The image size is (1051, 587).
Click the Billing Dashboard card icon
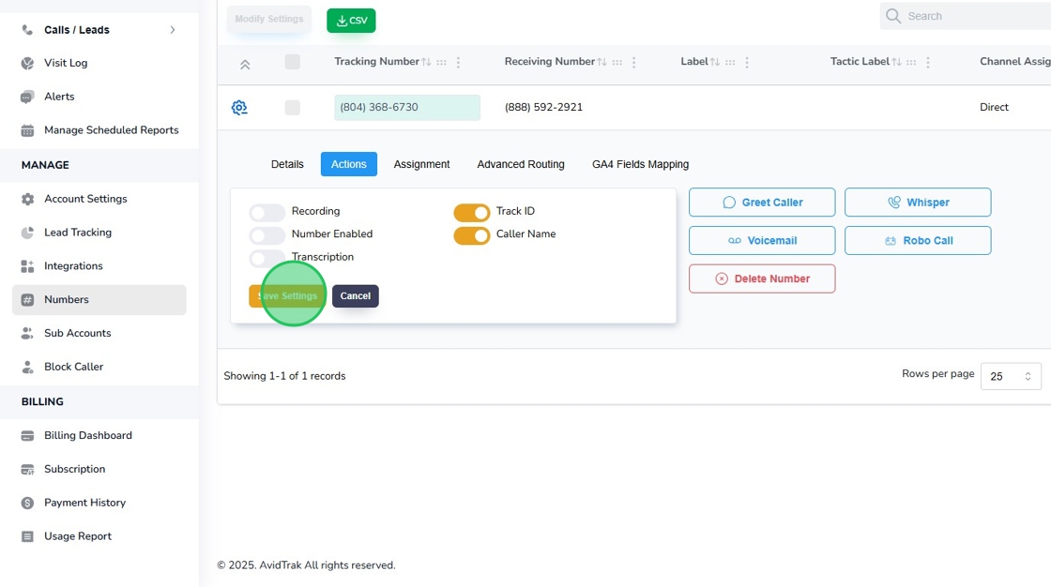(27, 435)
